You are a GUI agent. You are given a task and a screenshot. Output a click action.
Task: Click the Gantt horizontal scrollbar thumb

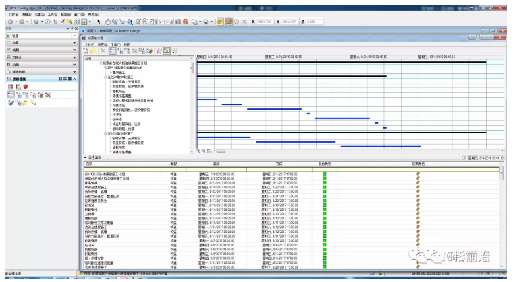click(x=221, y=151)
